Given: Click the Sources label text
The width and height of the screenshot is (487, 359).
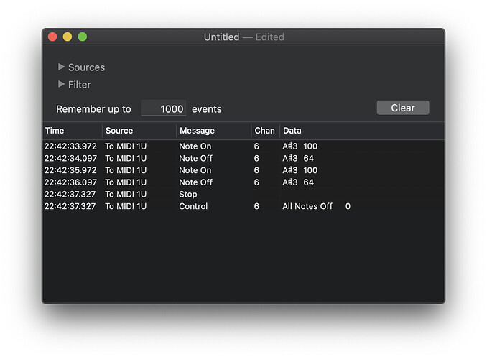Looking at the screenshot, I should (x=87, y=67).
